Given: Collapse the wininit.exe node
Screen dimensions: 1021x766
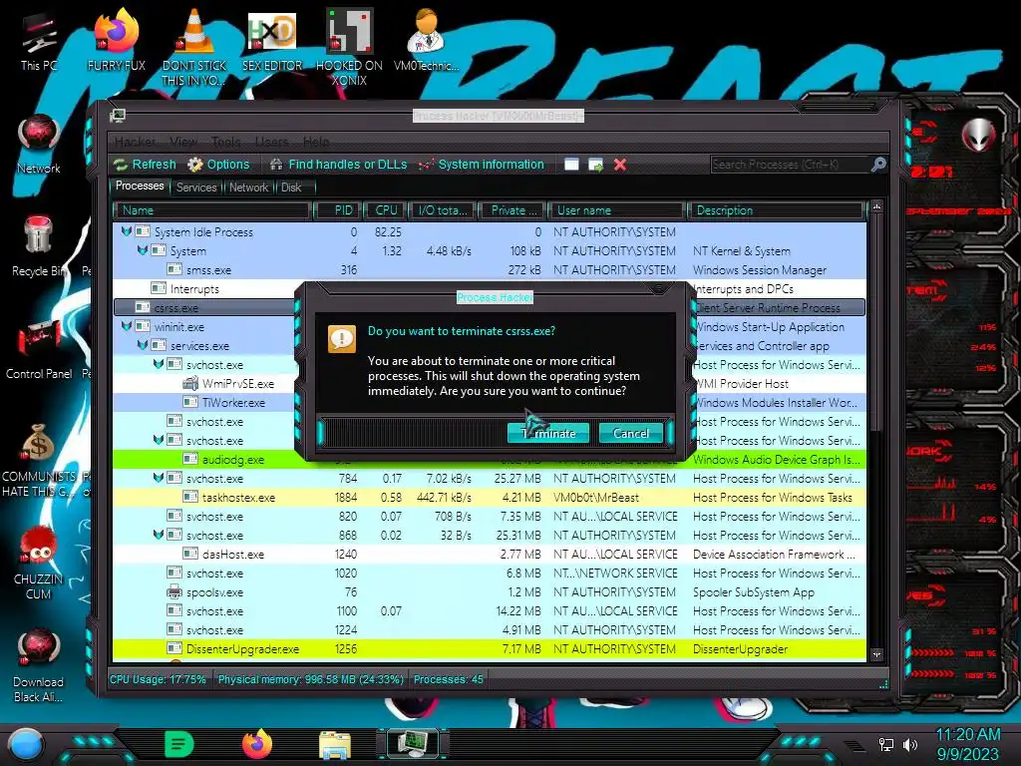Looking at the screenshot, I should pyautogui.click(x=127, y=326).
